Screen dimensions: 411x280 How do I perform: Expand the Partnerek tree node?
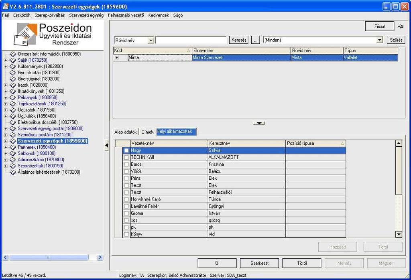click(6, 147)
